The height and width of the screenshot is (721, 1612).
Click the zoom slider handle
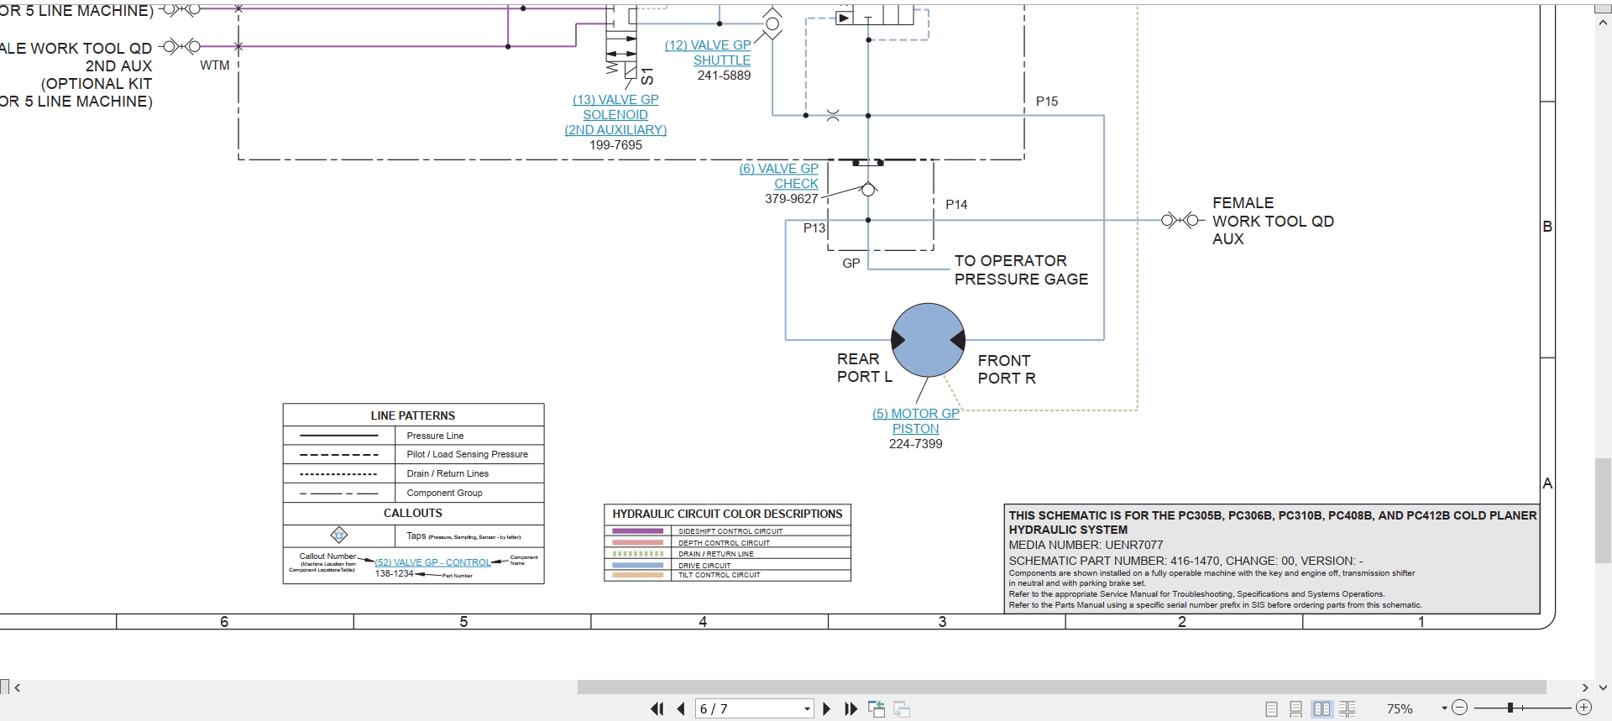[1510, 708]
